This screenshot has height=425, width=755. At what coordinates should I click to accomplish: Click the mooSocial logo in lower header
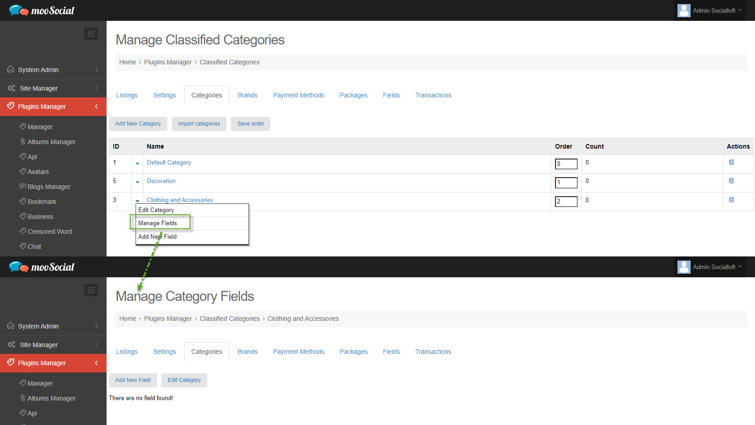point(41,267)
